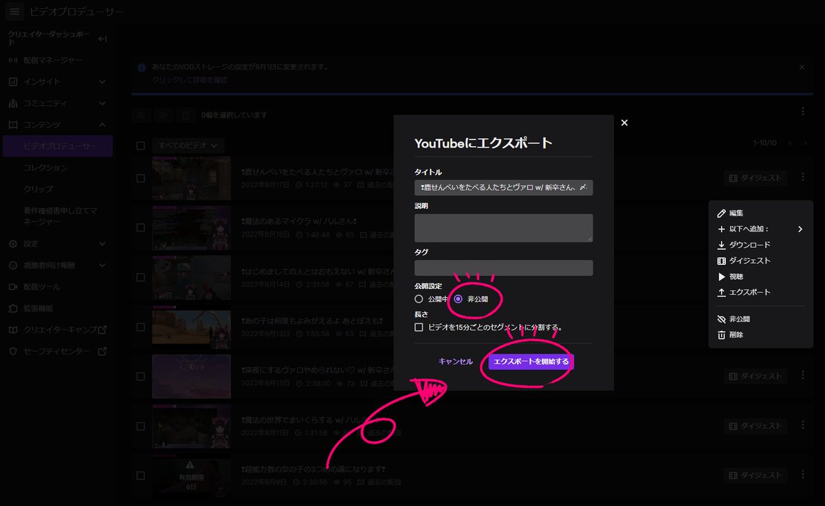Click the タイトル input field
The height and width of the screenshot is (506, 825).
click(x=503, y=187)
